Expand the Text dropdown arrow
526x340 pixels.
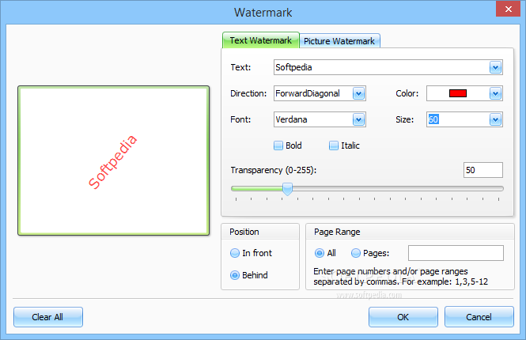pos(495,67)
